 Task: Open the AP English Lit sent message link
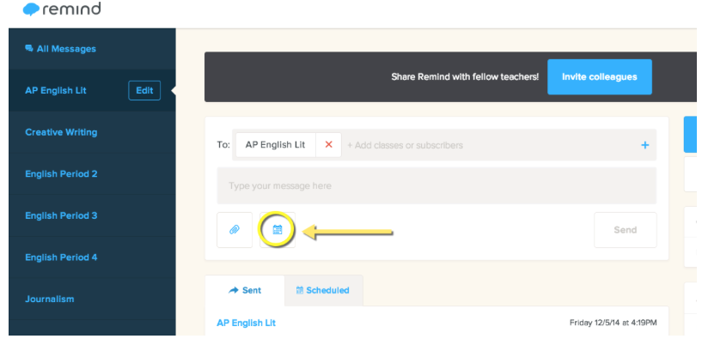[246, 323]
